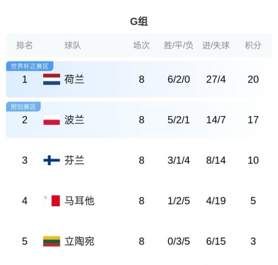Click the 场次 column header

click(141, 45)
